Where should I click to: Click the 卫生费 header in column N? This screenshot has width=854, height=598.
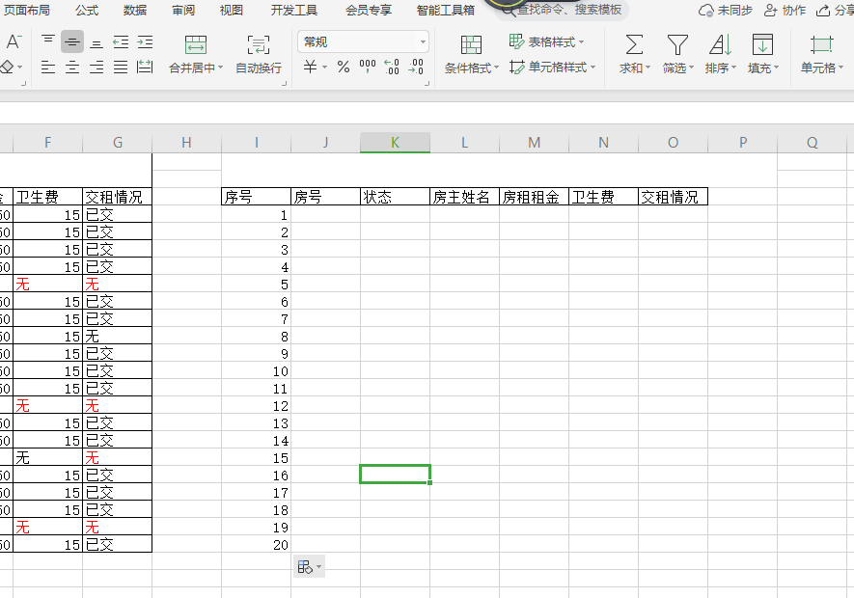[x=603, y=197]
